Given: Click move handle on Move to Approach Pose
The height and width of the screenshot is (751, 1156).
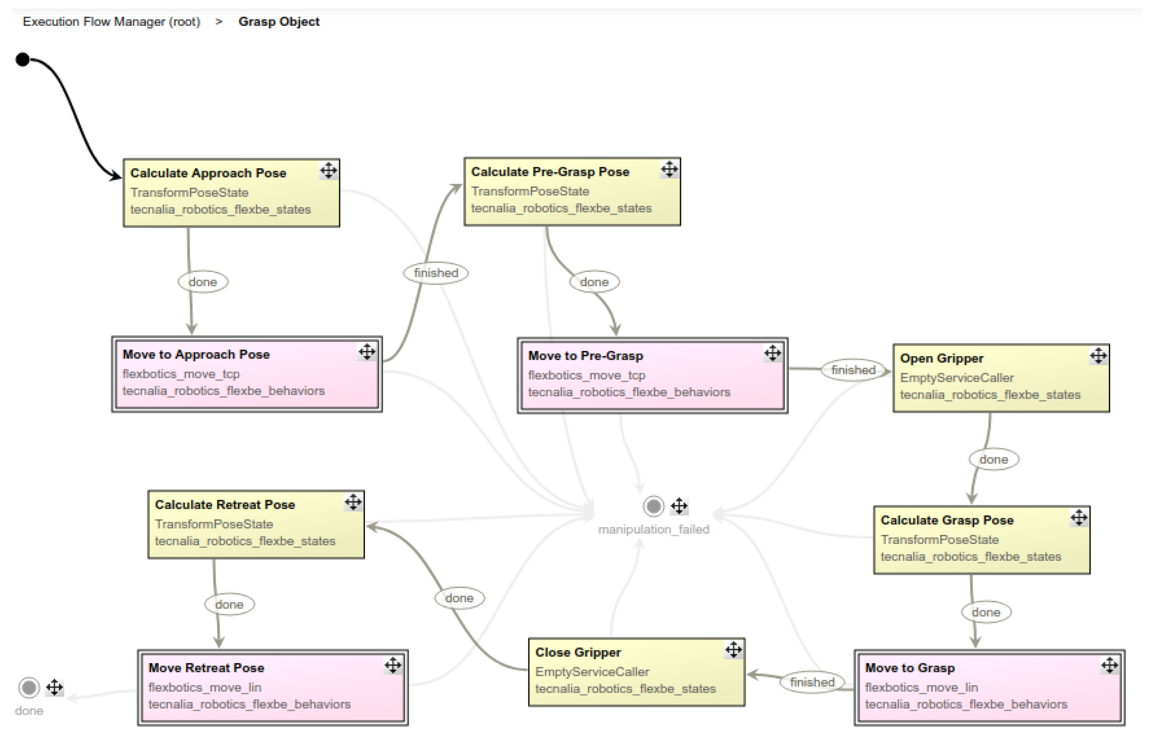Looking at the screenshot, I should click(367, 352).
